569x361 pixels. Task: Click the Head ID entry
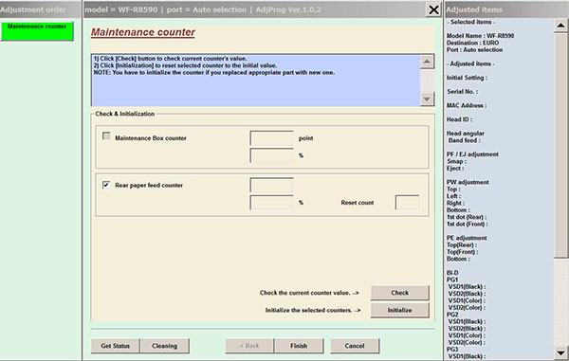click(x=459, y=119)
